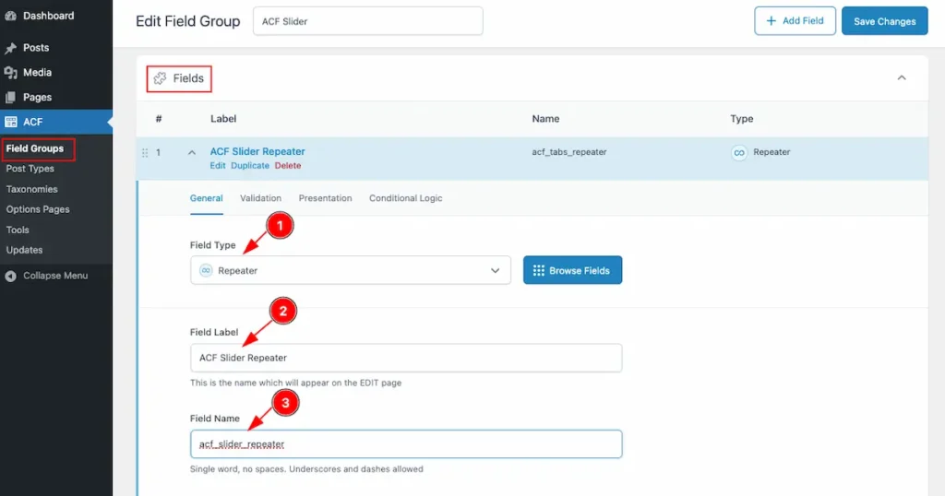Click into the Field Name input
This screenshot has height=496, width=945.
[x=405, y=443]
